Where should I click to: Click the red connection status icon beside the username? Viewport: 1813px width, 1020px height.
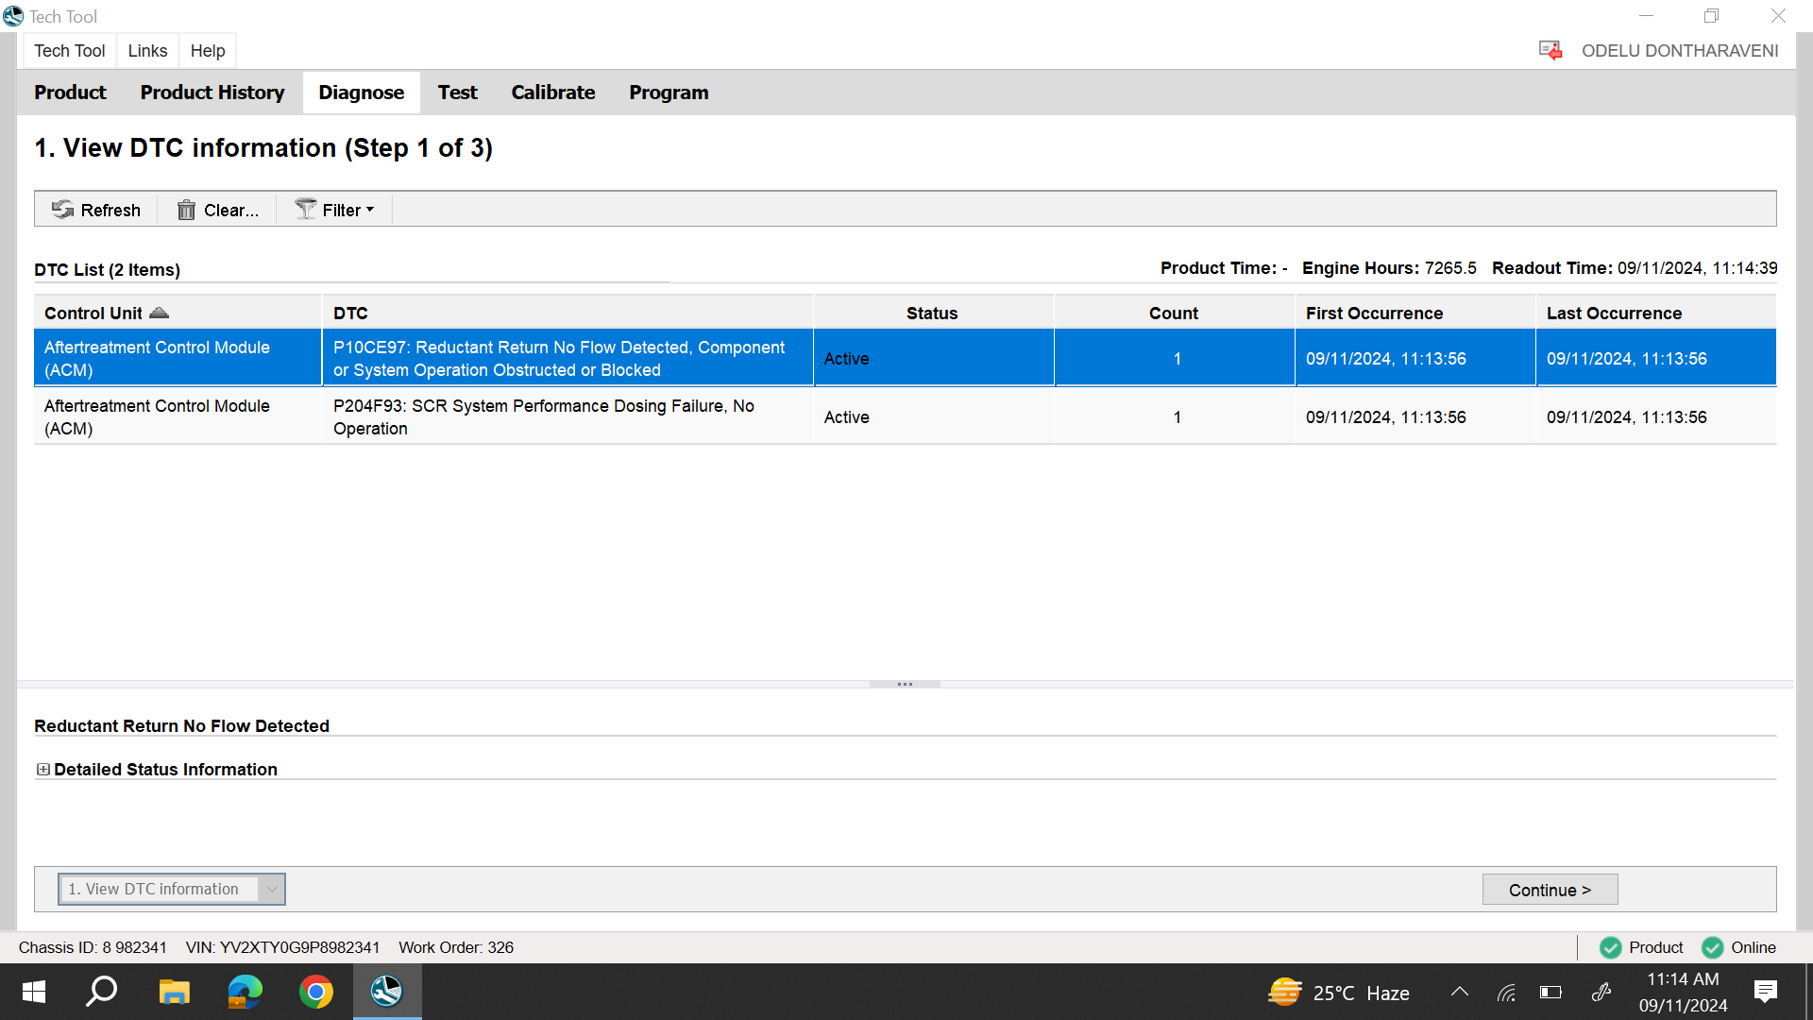click(x=1550, y=50)
